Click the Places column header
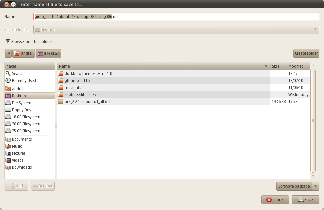 point(30,66)
